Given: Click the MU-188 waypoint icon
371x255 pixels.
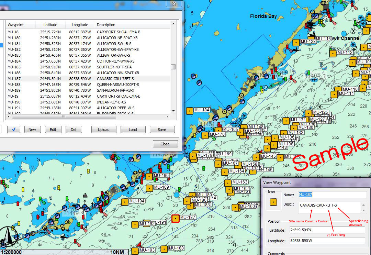Looking at the screenshot, I should point(164,249).
